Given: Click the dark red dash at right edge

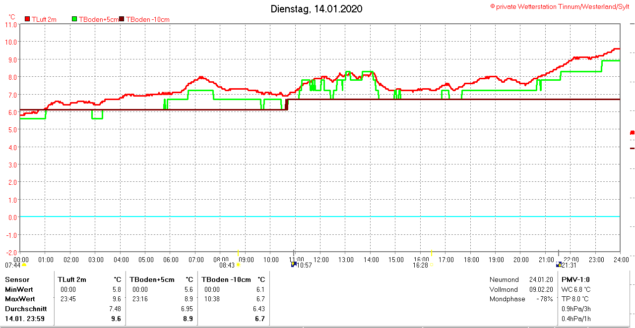Looking at the screenshot, I should tap(632, 148).
